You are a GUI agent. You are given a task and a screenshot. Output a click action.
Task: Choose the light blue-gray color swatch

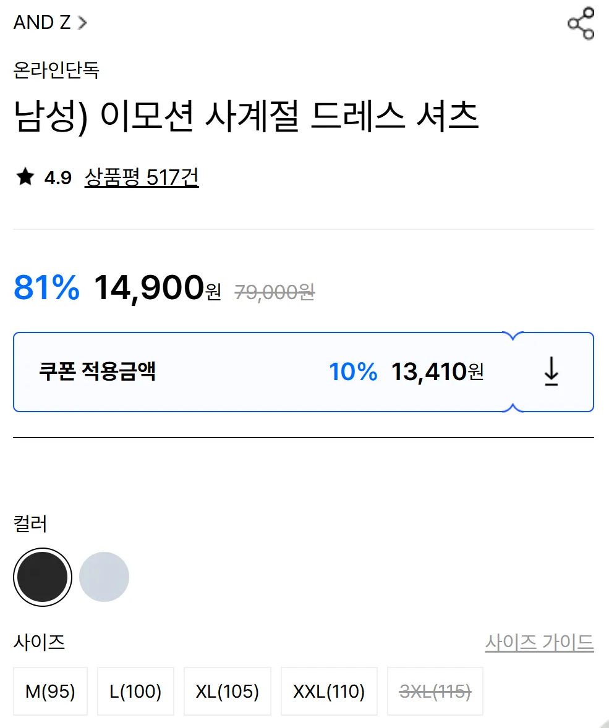(x=104, y=577)
